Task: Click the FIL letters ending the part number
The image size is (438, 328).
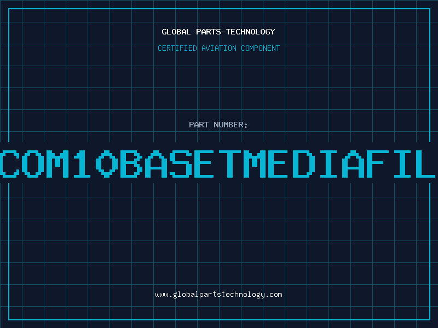Action: point(401,163)
